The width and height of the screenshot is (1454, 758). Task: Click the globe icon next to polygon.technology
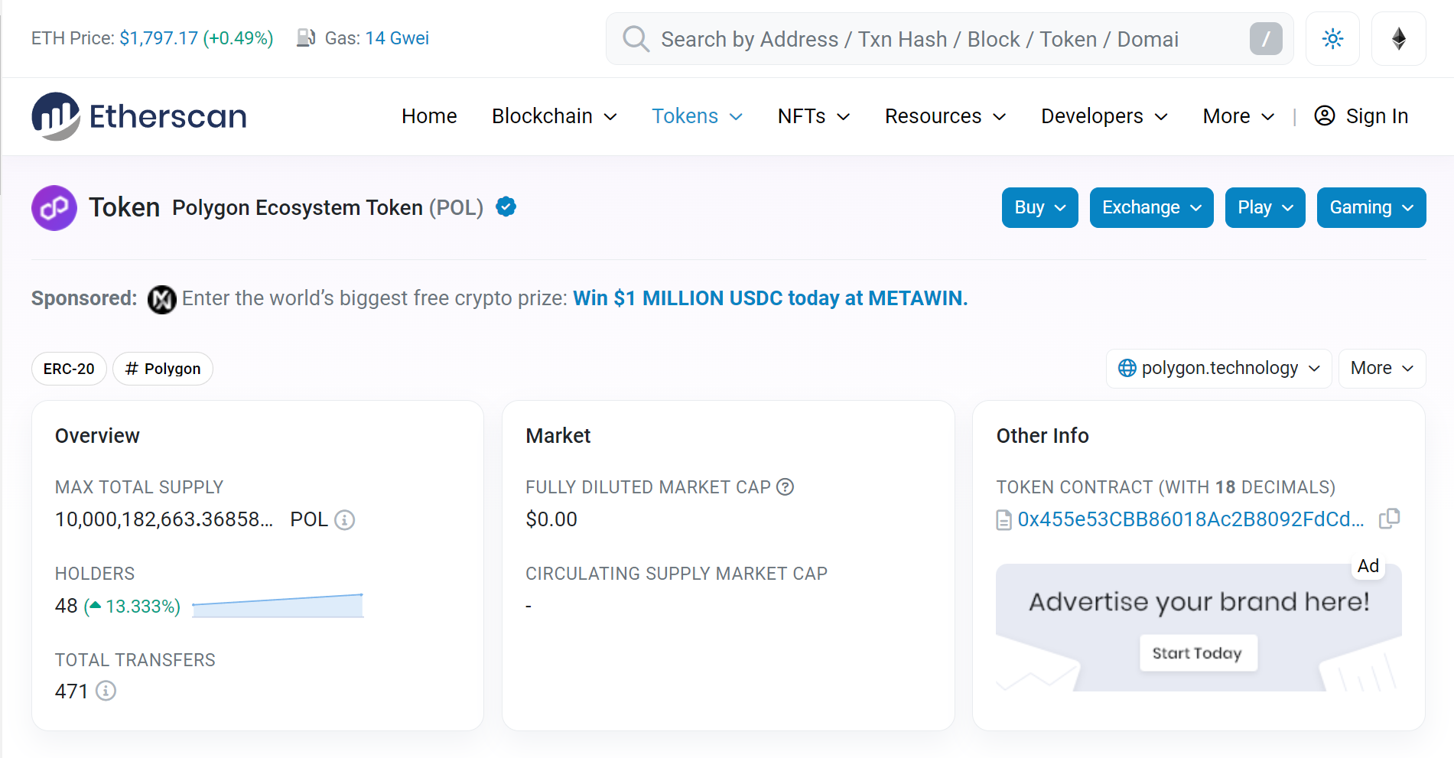(x=1127, y=368)
